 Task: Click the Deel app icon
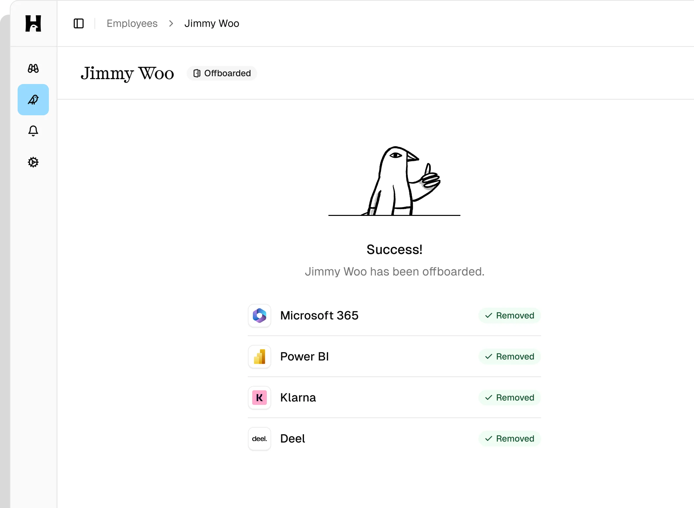[x=259, y=439]
